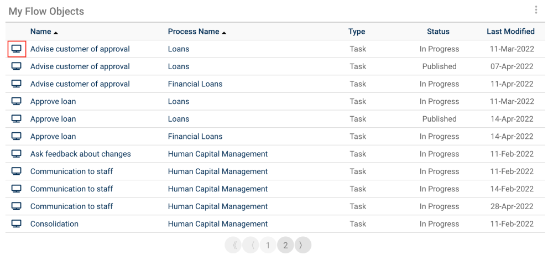Image resolution: width=553 pixels, height=260 pixels.
Task: Click the icon for the Financial Loans Approve loan row
Action: [x=17, y=137]
